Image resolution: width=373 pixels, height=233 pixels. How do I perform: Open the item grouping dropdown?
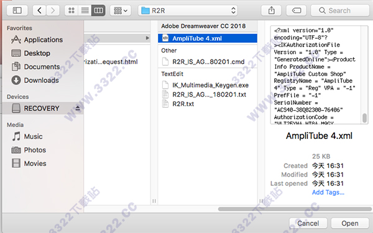click(x=121, y=11)
